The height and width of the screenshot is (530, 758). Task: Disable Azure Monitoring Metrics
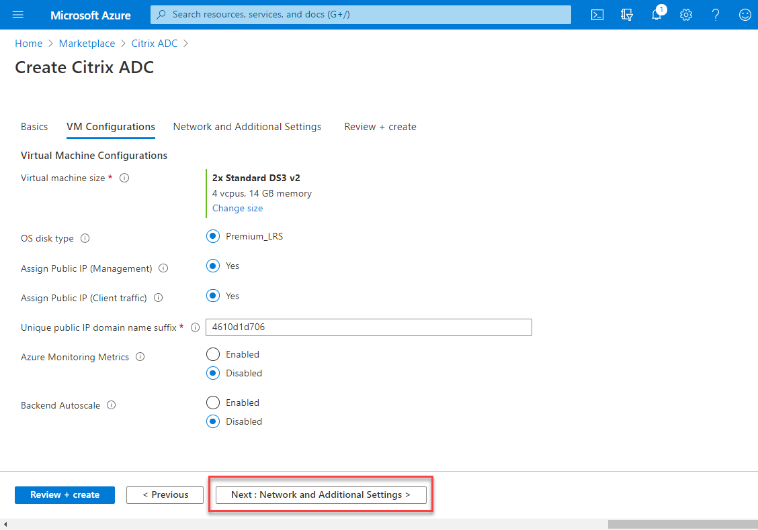213,373
